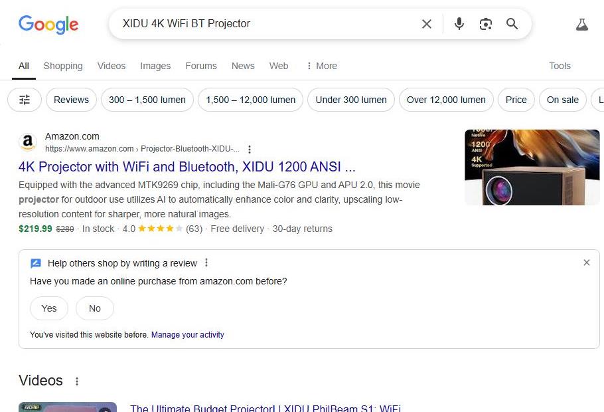
Task: Open Search by image camera icon
Action: click(x=485, y=24)
